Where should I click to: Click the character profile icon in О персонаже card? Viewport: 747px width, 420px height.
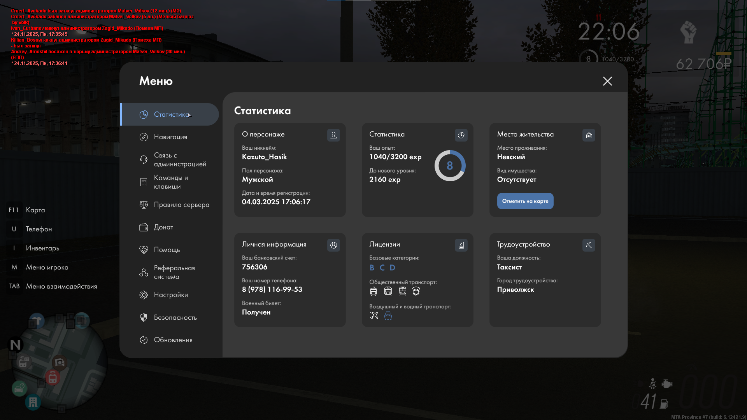click(x=333, y=135)
